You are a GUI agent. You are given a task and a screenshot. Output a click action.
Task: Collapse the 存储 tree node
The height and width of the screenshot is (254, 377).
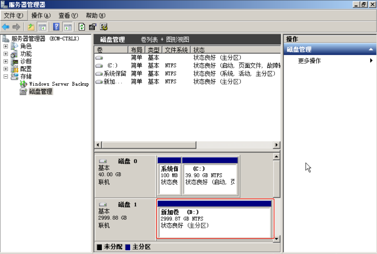tap(6, 76)
